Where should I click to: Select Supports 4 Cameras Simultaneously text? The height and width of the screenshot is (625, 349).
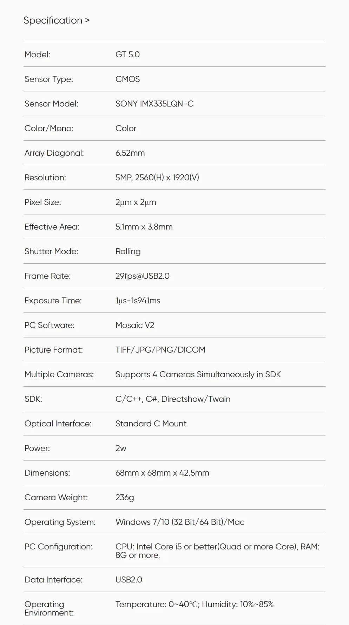click(198, 374)
